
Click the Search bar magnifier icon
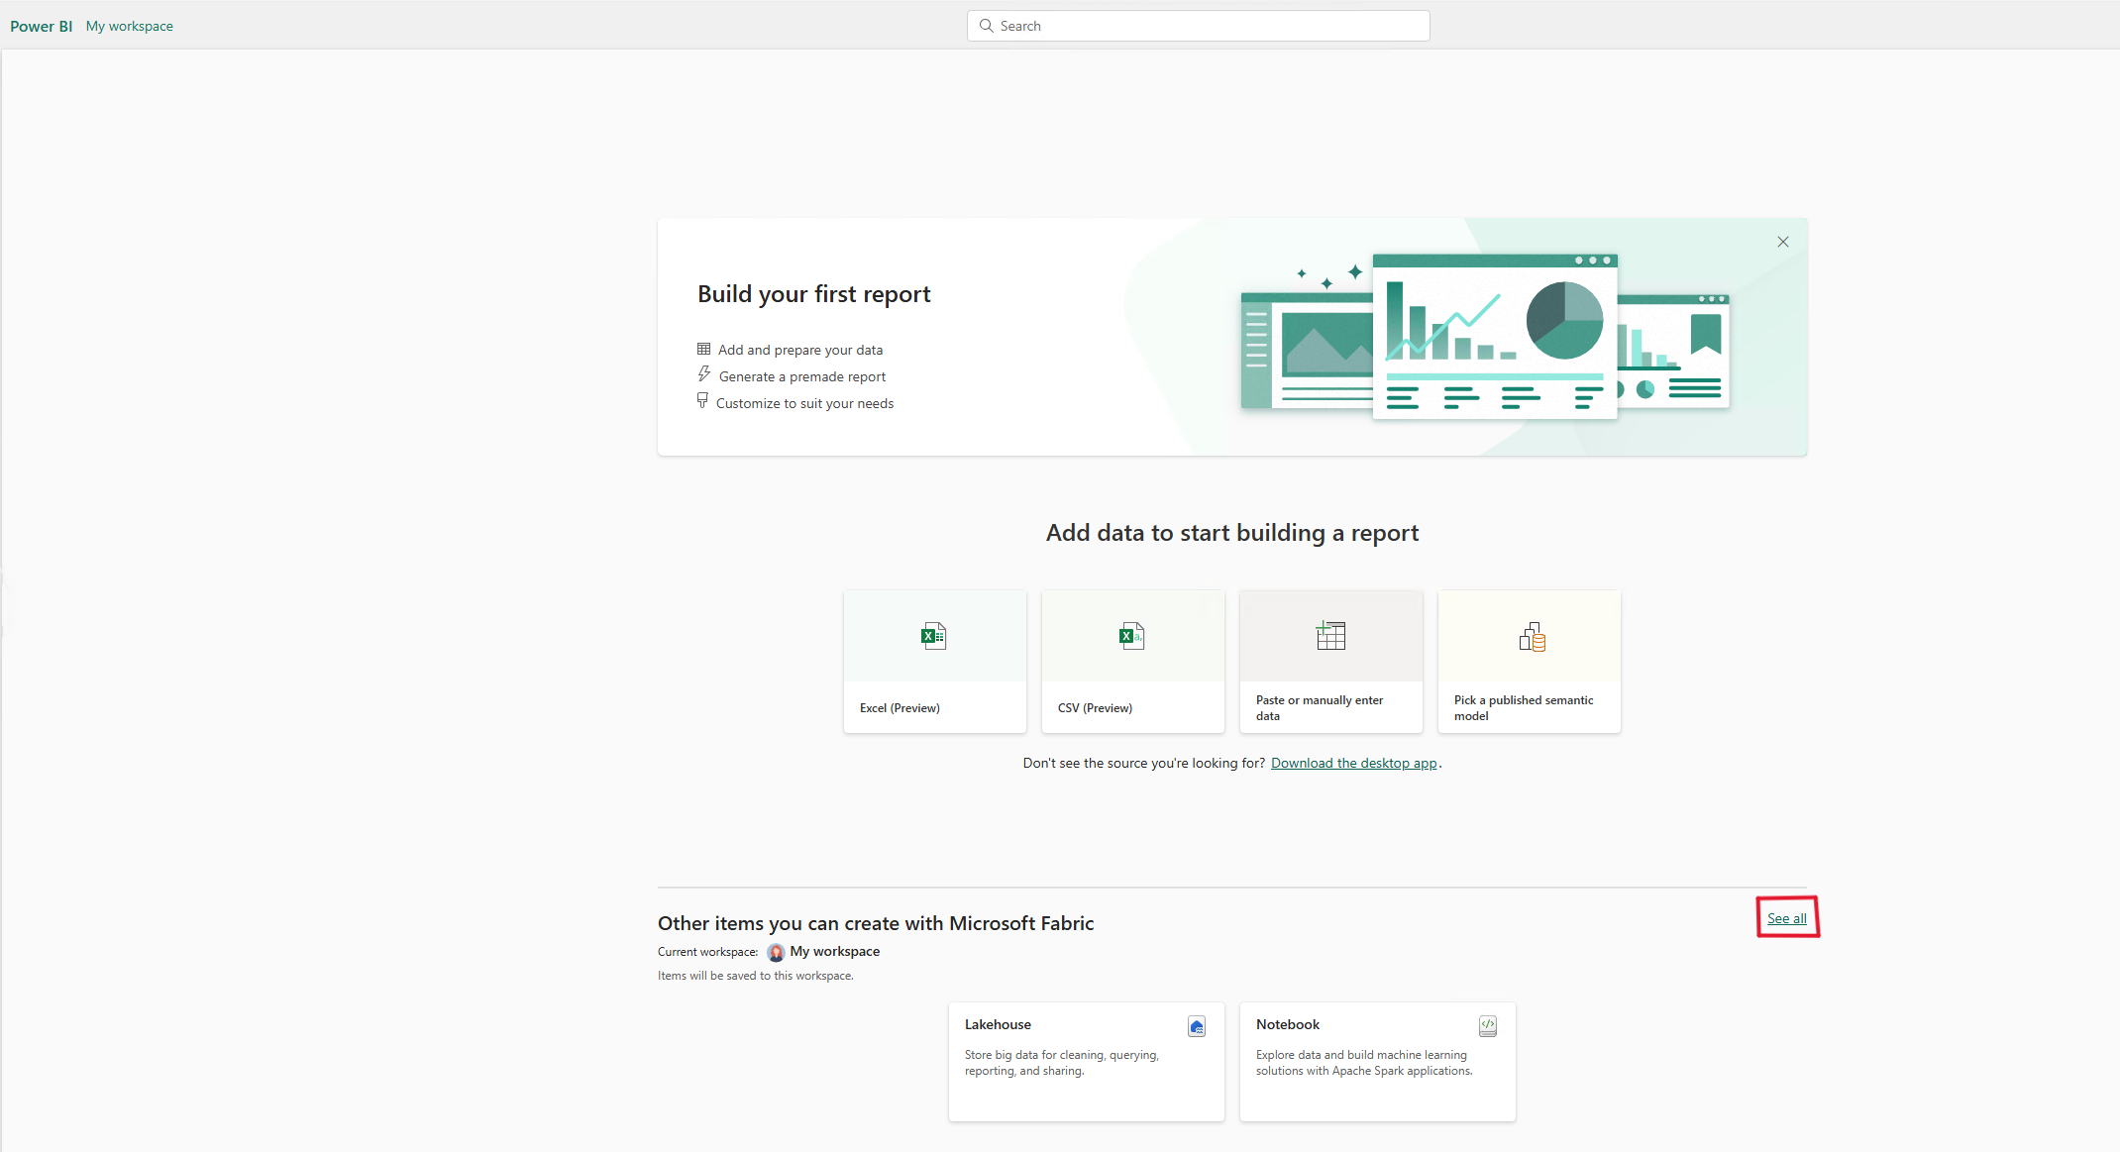[x=983, y=24]
